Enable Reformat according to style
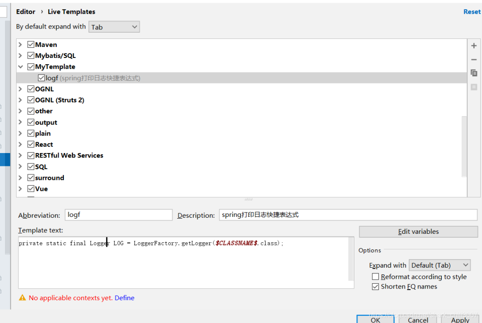Screen dimensions: 482x323 pyautogui.click(x=375, y=277)
